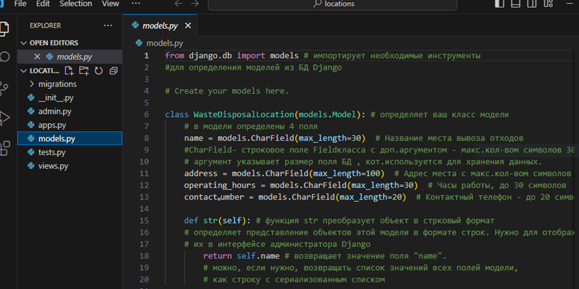Go forward with the navigation arrow

point(194,4)
